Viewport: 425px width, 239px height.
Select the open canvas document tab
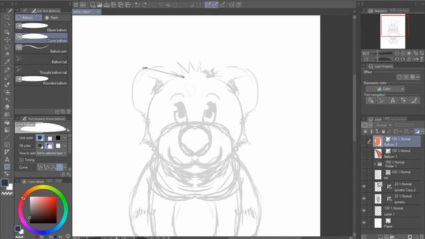pos(87,12)
